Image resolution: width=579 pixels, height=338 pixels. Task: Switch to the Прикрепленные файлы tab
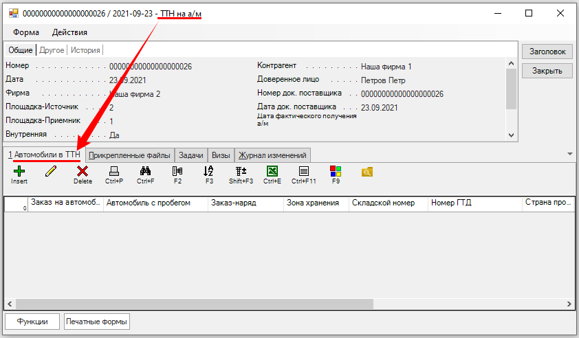pyautogui.click(x=129, y=155)
